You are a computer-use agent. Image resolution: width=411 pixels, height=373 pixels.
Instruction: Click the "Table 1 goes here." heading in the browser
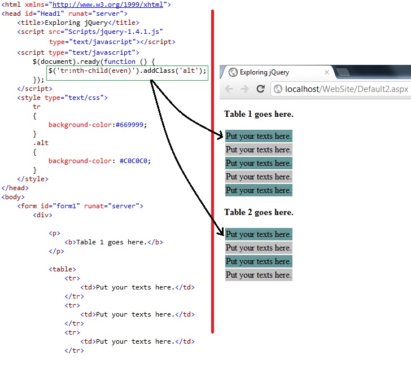coord(259,114)
